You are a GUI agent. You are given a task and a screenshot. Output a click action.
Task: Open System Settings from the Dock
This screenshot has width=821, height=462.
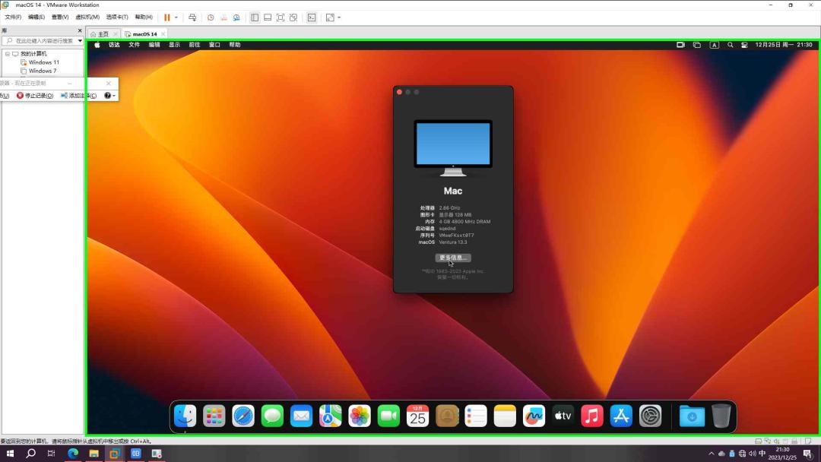[x=651, y=416]
